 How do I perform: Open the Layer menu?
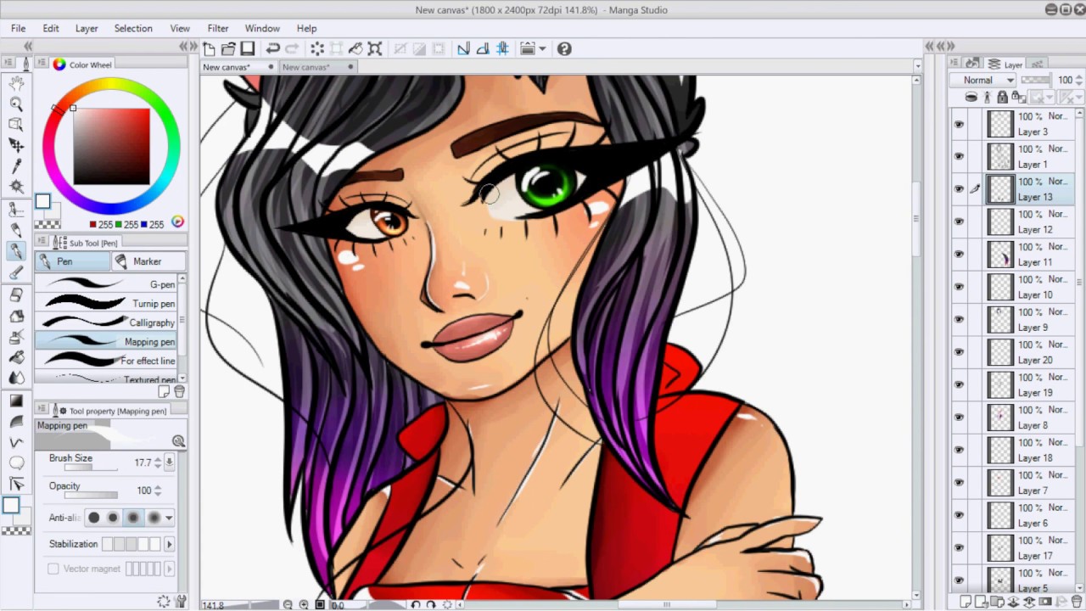[87, 28]
